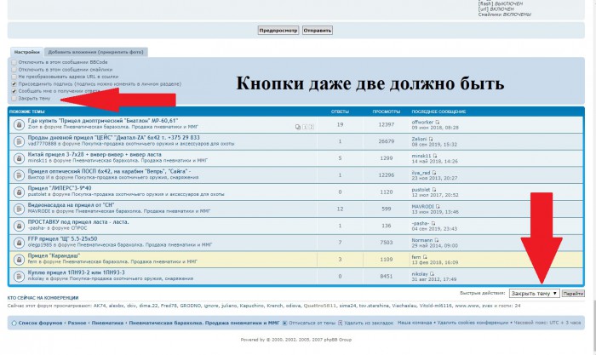This screenshot has width=596, height=355.
Task: Click locked topic icon for ЛИПЕРС topic
Action: [19, 192]
